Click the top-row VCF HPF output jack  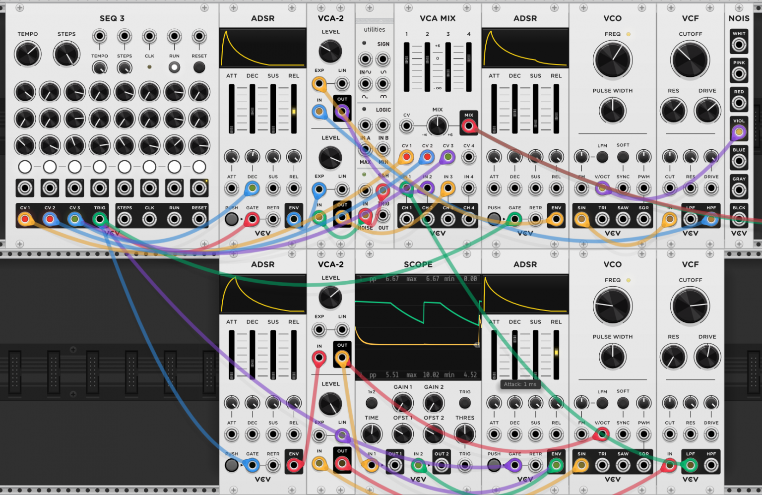(x=711, y=219)
